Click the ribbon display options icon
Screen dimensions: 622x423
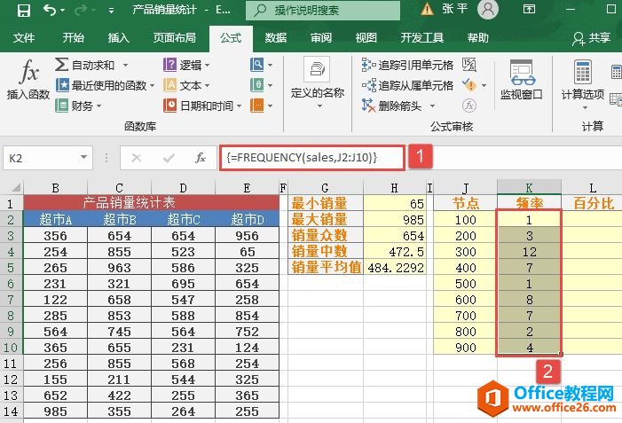coord(529,9)
